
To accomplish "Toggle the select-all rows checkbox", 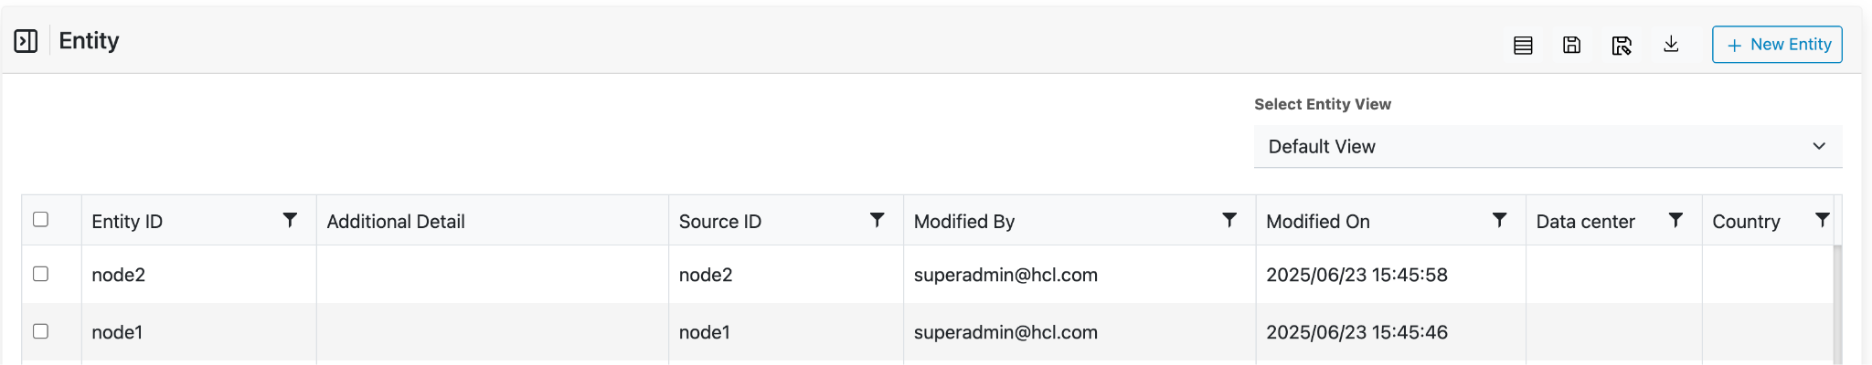I will point(40,219).
